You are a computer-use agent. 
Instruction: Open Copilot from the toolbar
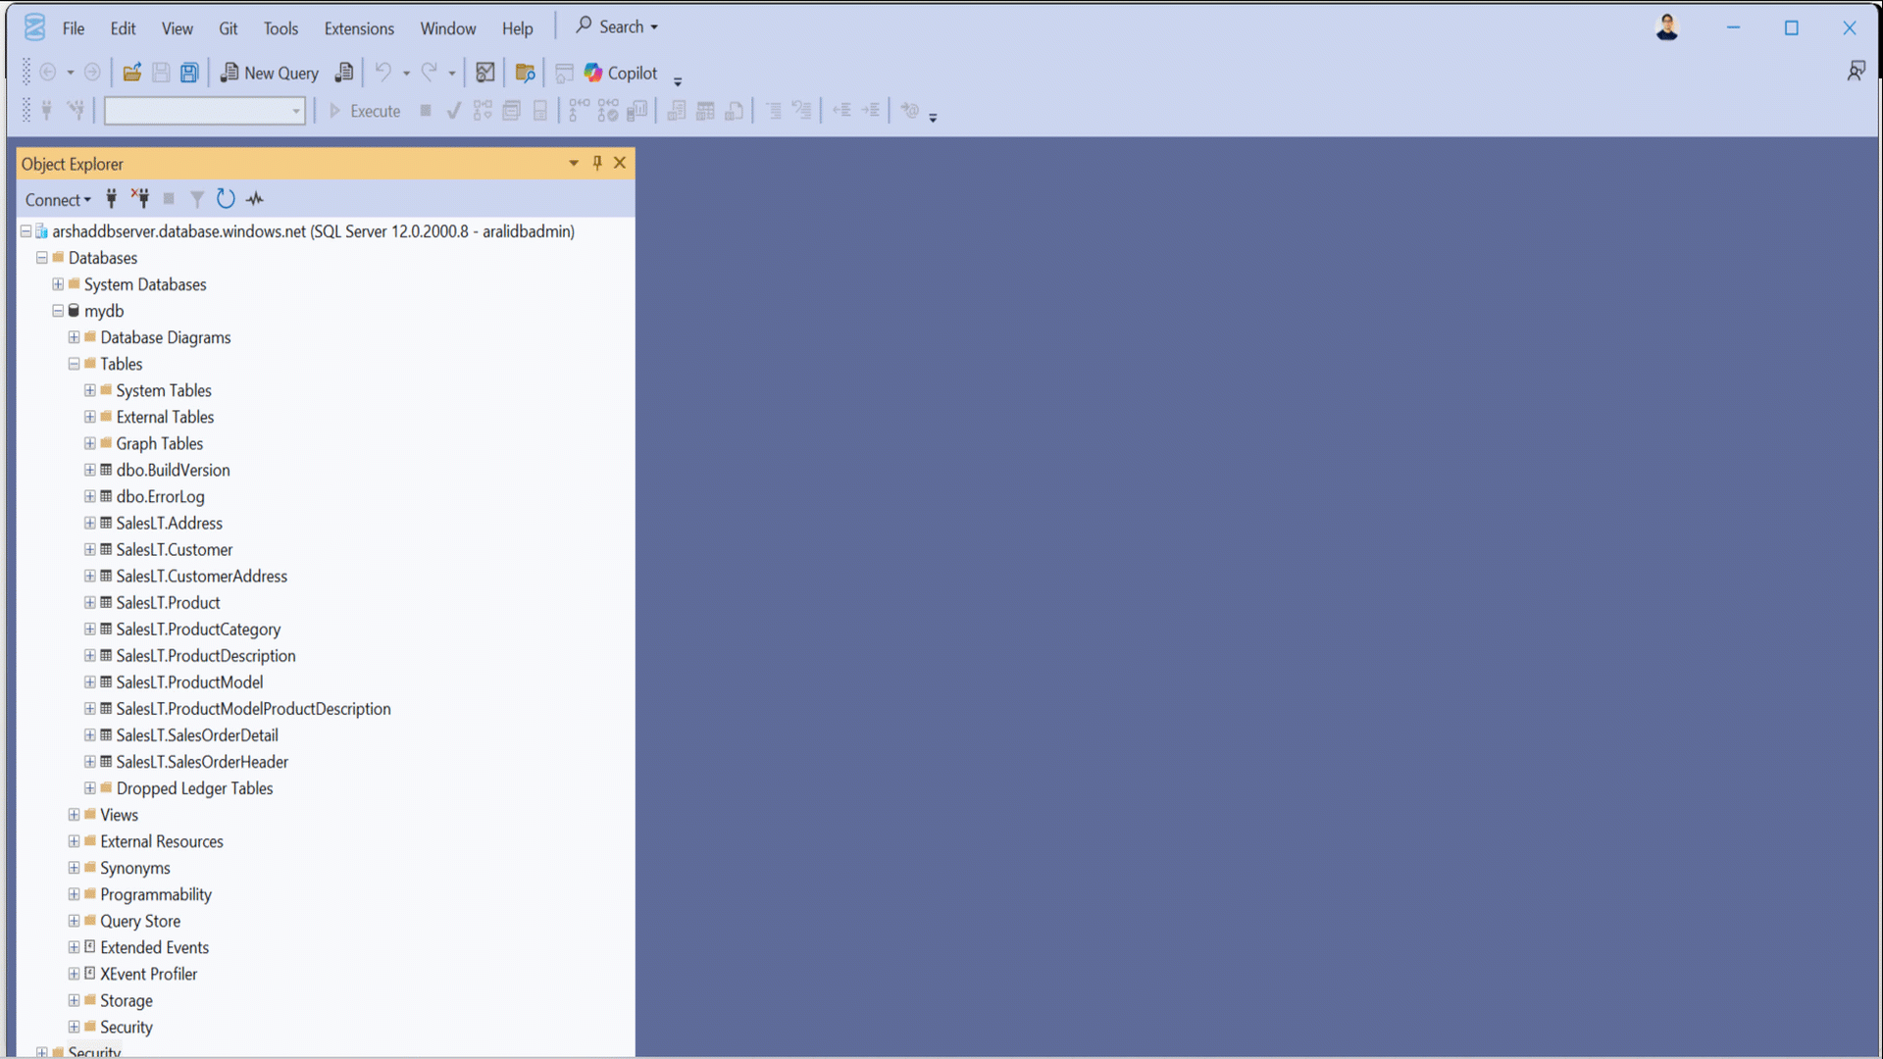click(x=620, y=73)
